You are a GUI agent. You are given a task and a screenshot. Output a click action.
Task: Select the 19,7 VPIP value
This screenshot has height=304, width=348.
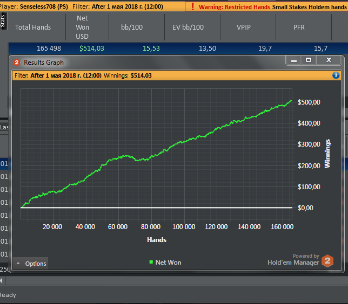tap(265, 49)
